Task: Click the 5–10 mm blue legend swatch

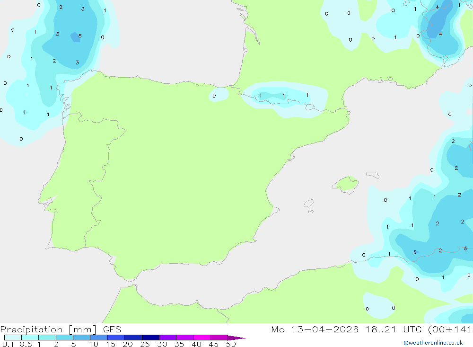Action: (82, 338)
